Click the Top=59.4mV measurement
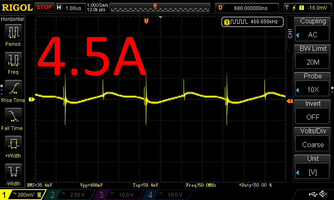 point(145,185)
